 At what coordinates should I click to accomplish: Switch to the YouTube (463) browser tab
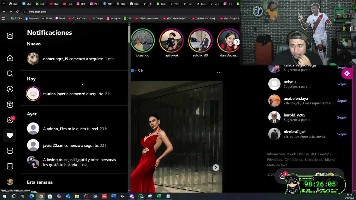pyautogui.click(x=54, y=4)
